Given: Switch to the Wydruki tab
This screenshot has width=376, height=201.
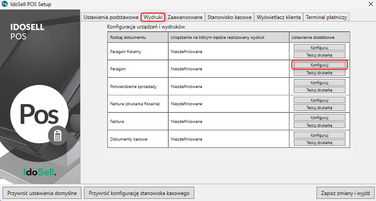Looking at the screenshot, I should (x=153, y=17).
